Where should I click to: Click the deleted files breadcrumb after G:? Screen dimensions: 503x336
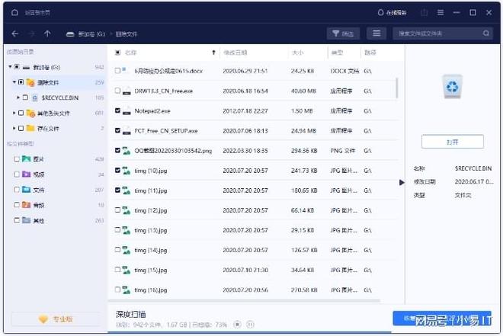(x=127, y=34)
